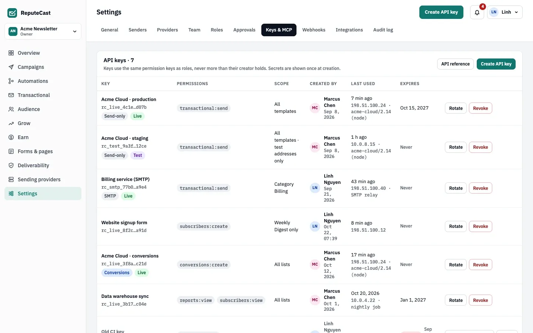
Task: Rotate the Acme Cloud conversions key
Action: click(x=456, y=265)
